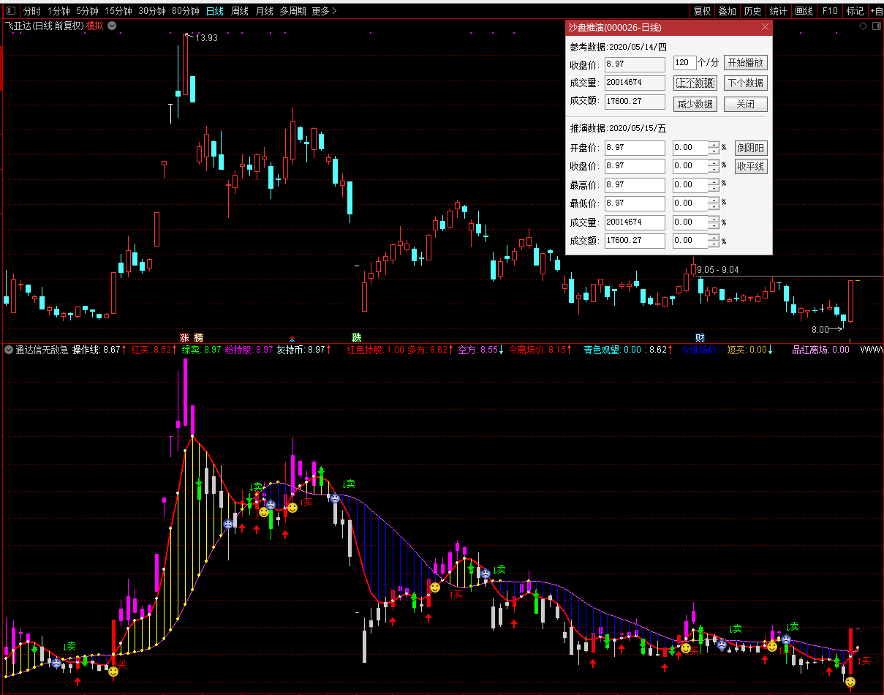
Task: Click the 开盘价 percent spinner
Action: [x=714, y=148]
